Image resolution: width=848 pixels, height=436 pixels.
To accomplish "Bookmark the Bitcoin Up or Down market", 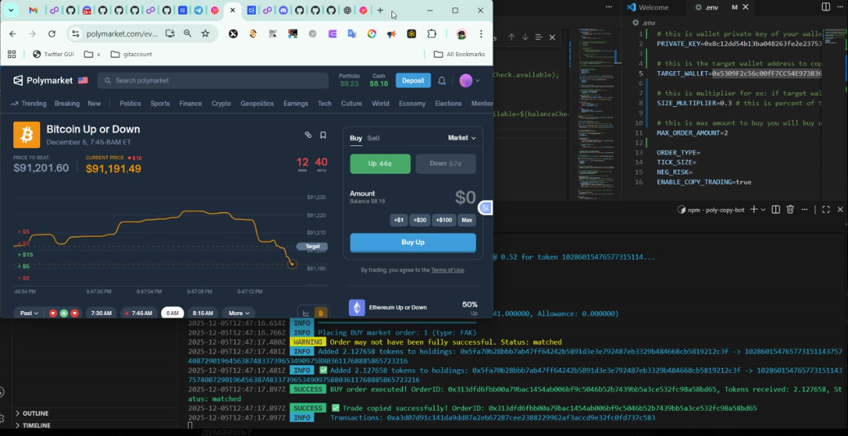I will click(323, 135).
